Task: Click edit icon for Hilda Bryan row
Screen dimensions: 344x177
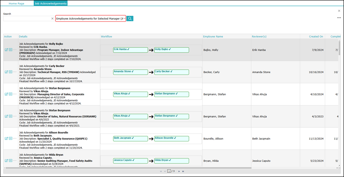Action: point(6,161)
